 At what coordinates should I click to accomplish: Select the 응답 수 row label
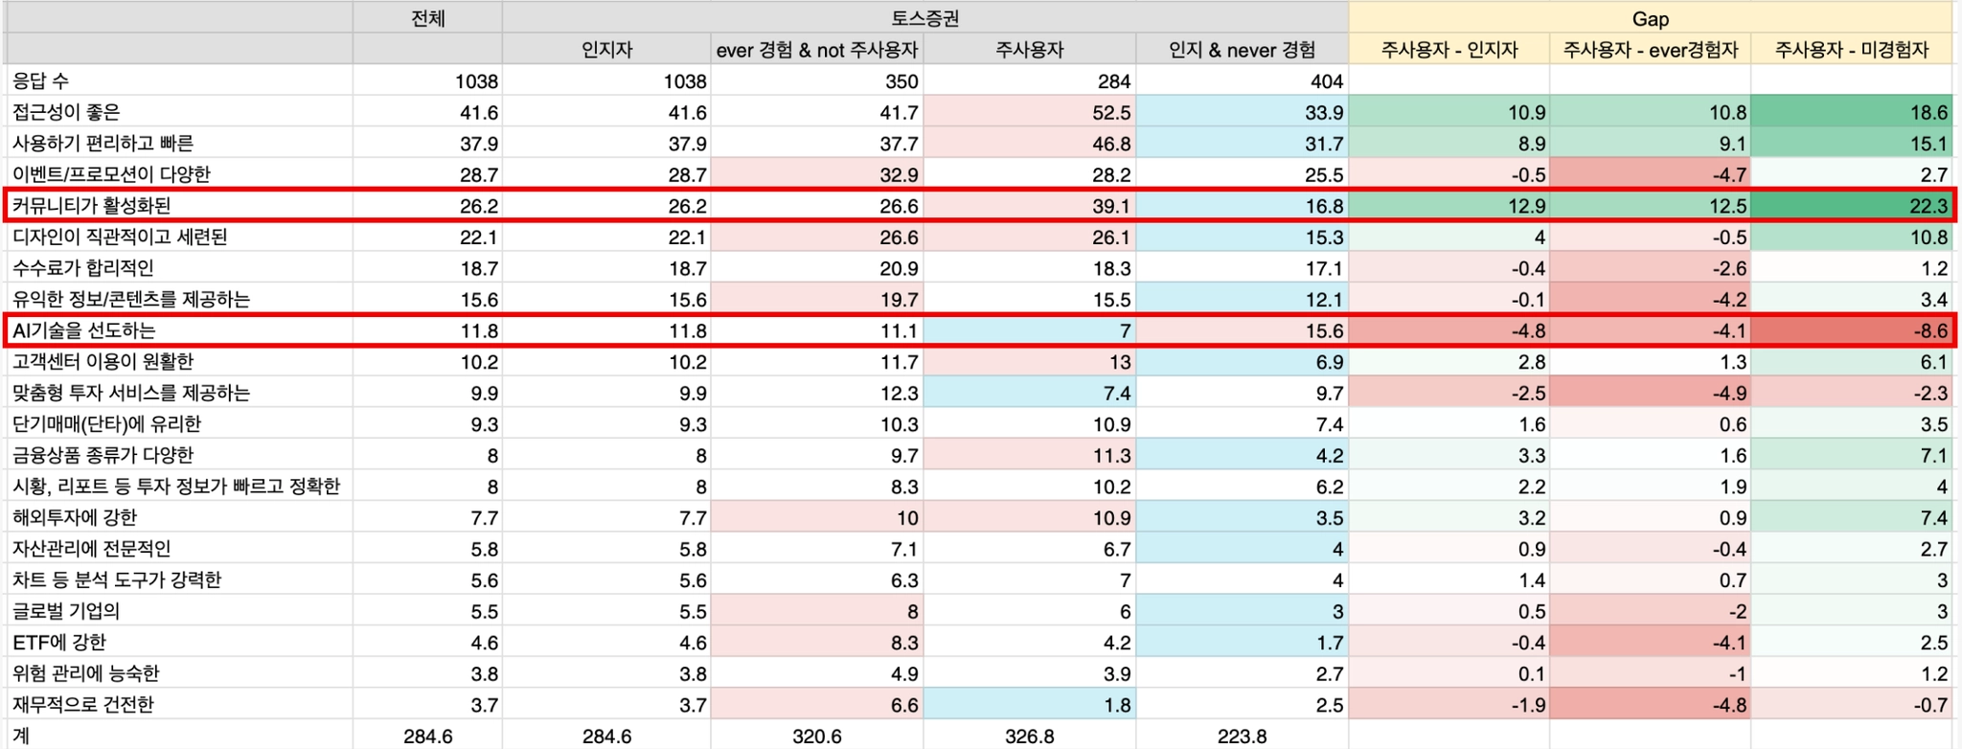pos(40,81)
